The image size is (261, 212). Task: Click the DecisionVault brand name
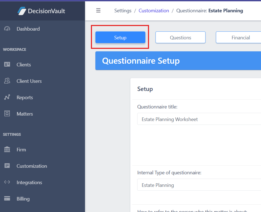click(46, 11)
